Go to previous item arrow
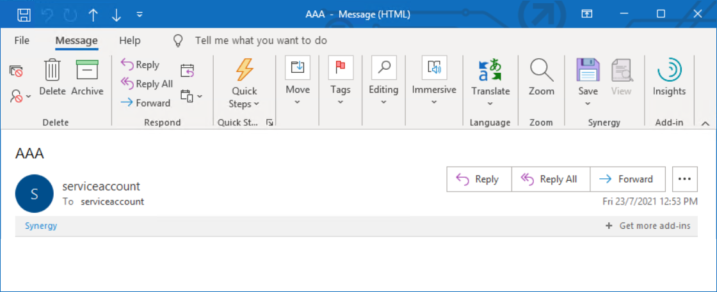Image resolution: width=717 pixels, height=292 pixels. pos(93,15)
